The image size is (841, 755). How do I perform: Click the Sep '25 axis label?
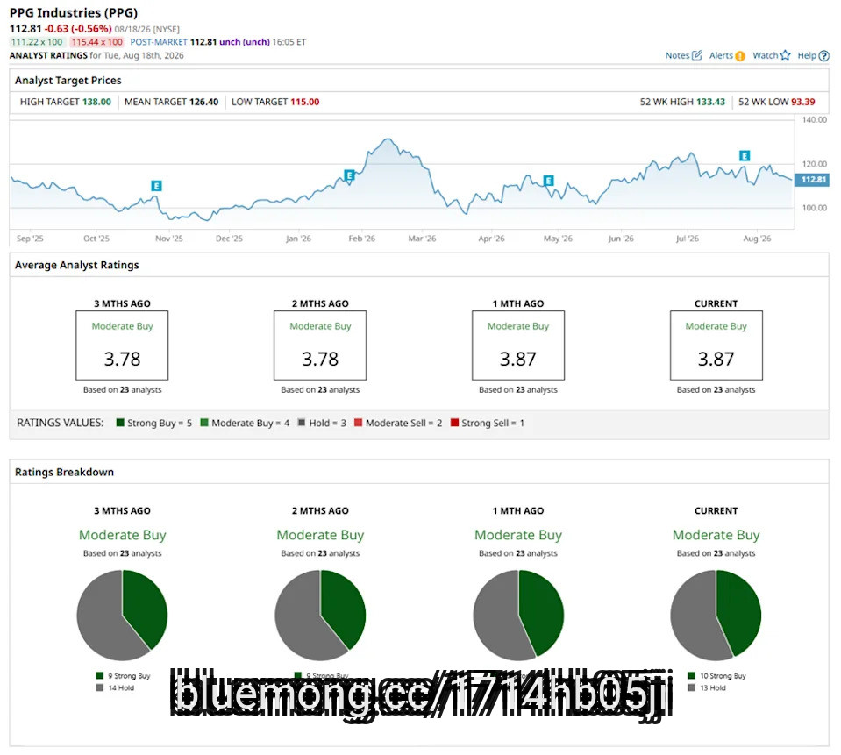pyautogui.click(x=30, y=239)
